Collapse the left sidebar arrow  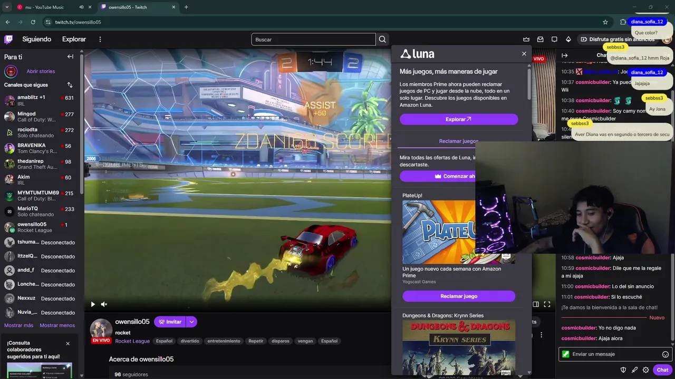tap(70, 56)
